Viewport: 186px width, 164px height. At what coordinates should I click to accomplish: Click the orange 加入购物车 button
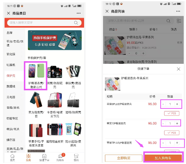click(163, 158)
